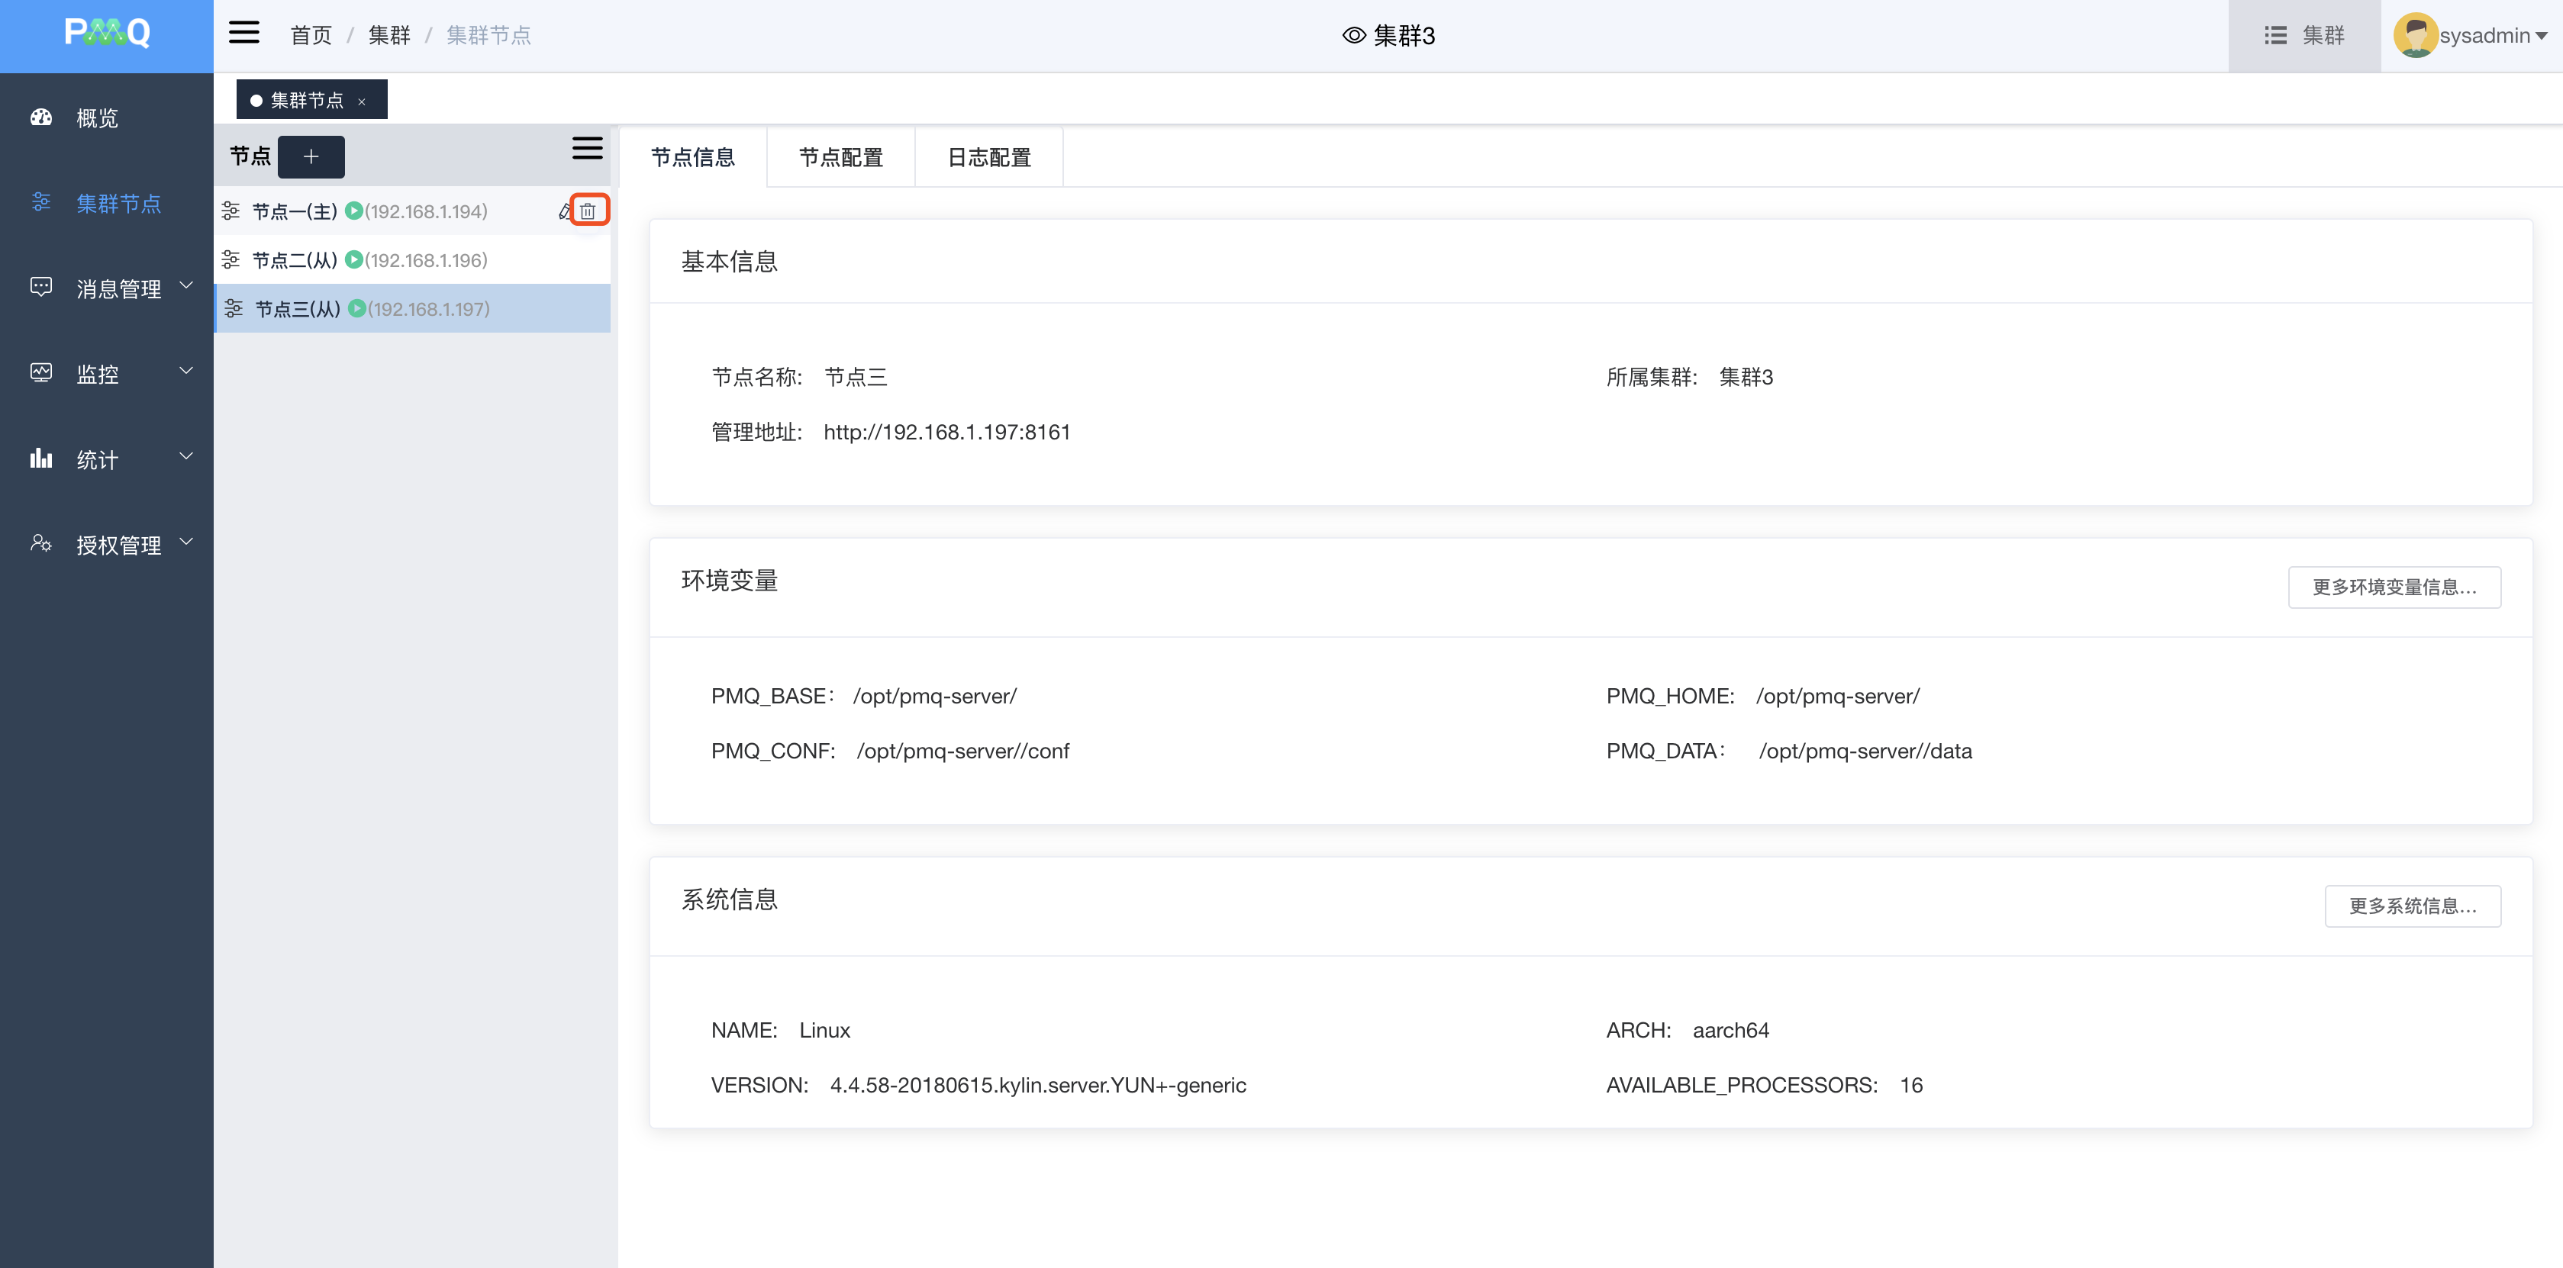Screen dimensions: 2563x1268
Task: Click the pencil edit icon for 节点一
Action: pyautogui.click(x=564, y=211)
